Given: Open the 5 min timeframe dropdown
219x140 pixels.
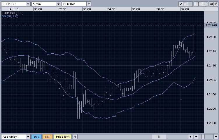Looking at the screenshot, I should [58, 4].
